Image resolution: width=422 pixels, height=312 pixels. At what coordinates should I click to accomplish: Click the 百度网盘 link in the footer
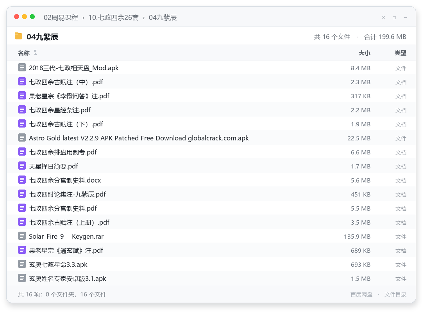click(361, 294)
